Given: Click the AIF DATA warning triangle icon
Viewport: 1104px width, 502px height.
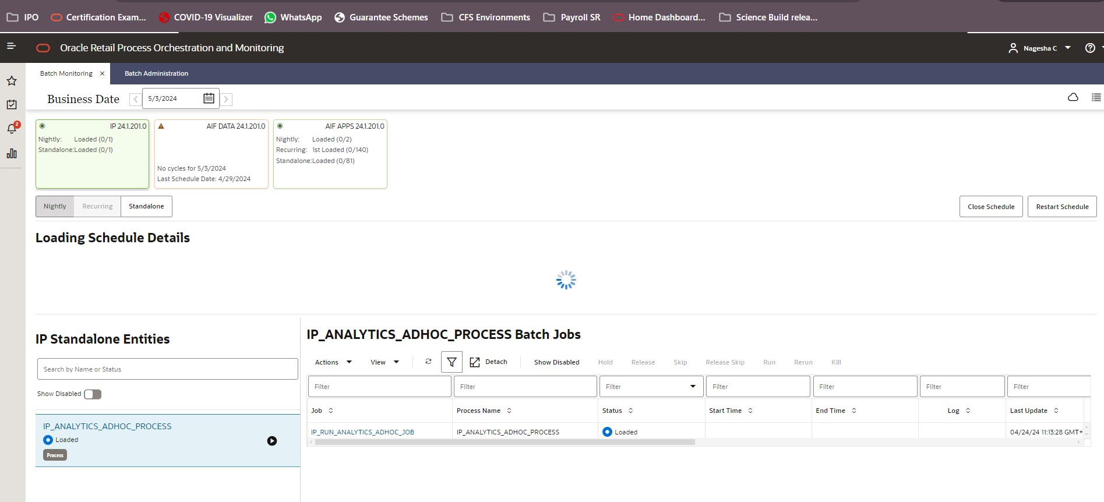Looking at the screenshot, I should tap(161, 126).
